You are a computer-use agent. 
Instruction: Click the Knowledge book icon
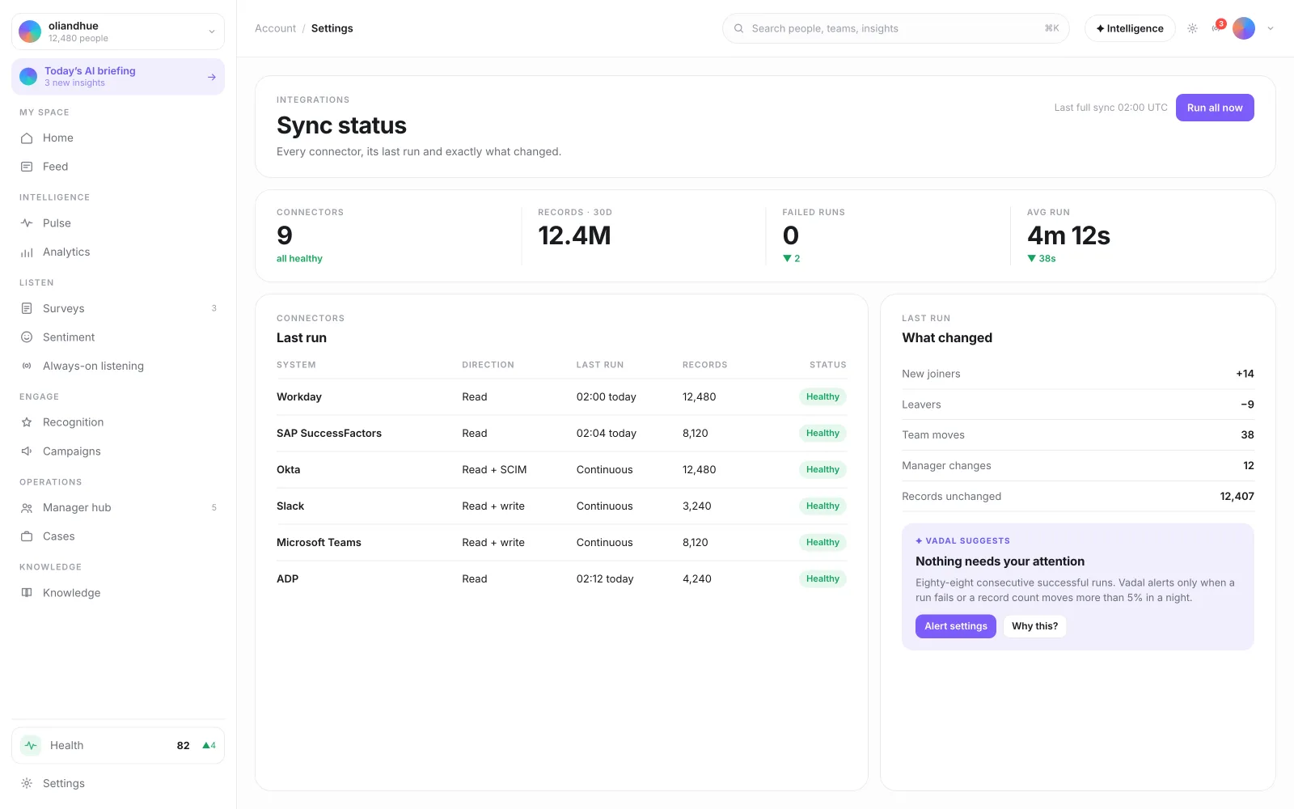(x=27, y=593)
